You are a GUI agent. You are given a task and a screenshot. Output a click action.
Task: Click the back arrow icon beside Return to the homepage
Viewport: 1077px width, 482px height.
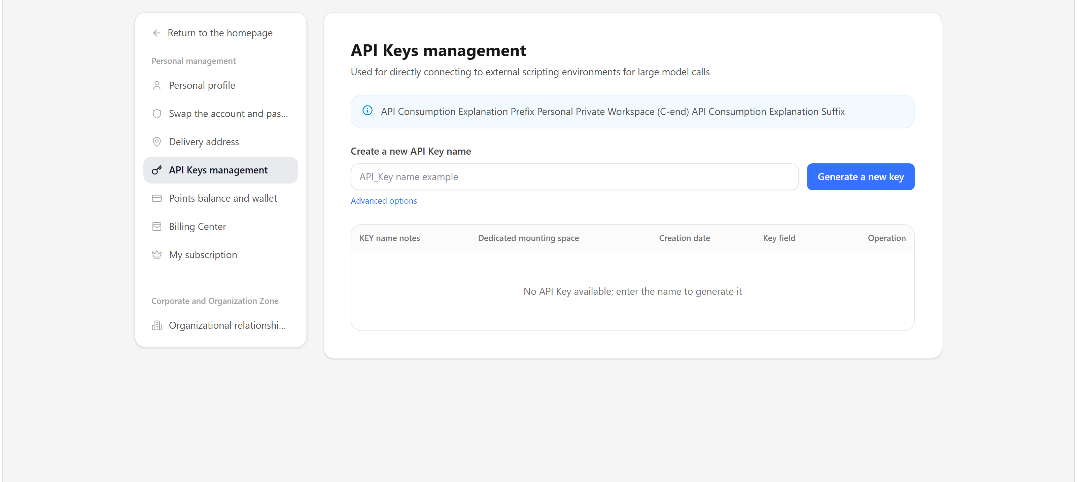click(157, 33)
